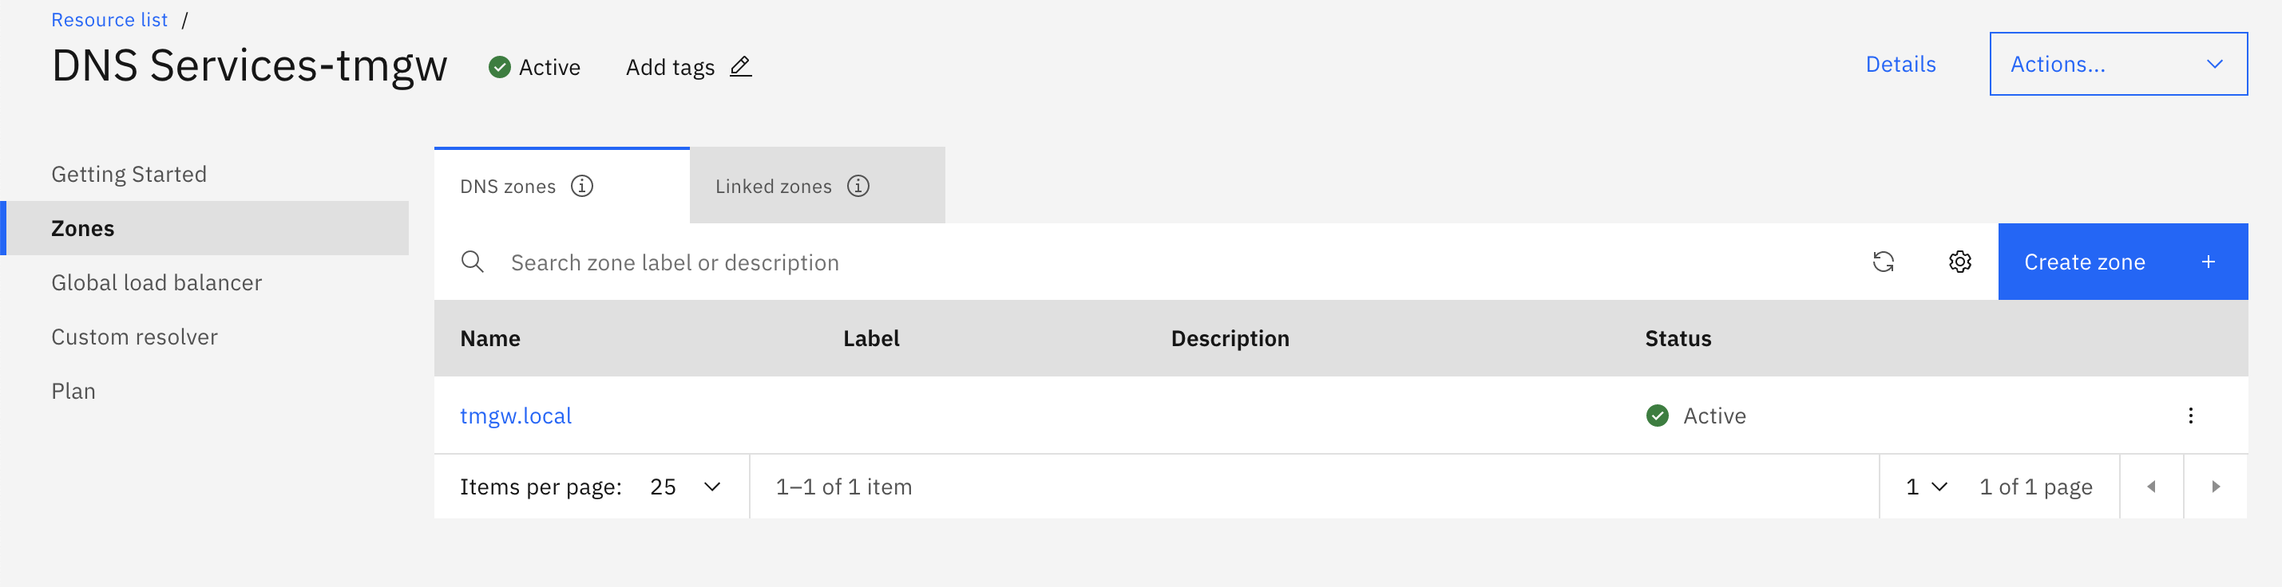2282x587 pixels.
Task: Open the Items per page dropdown
Action: pos(686,487)
